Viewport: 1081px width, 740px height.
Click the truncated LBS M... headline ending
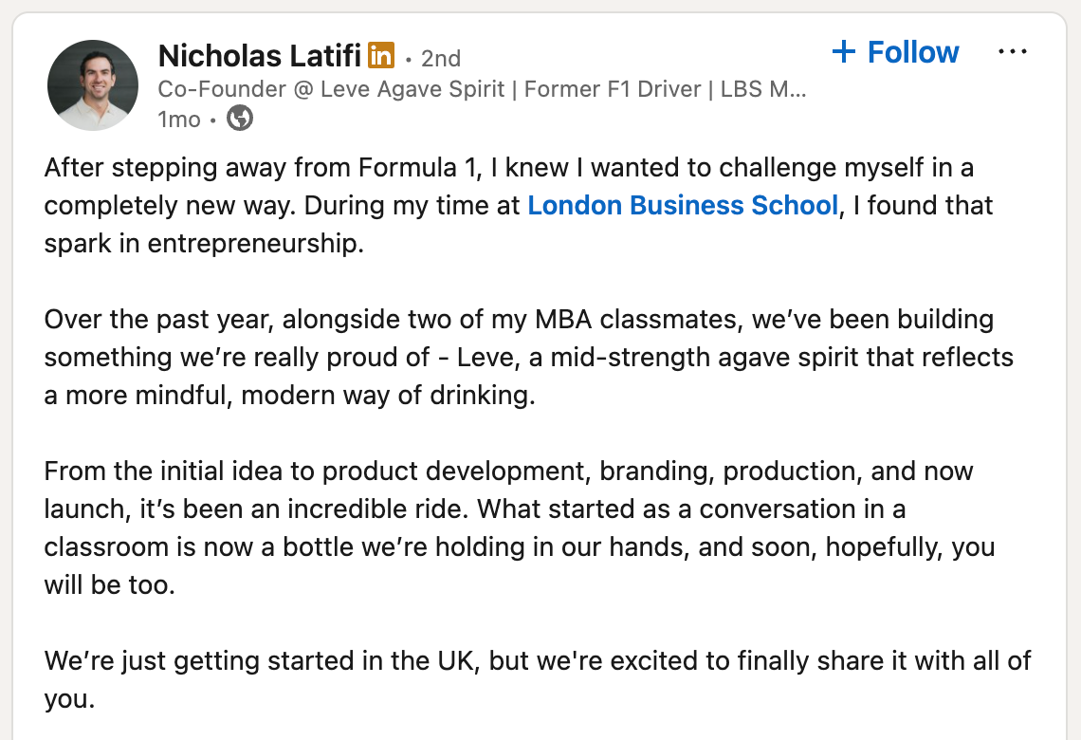click(763, 89)
